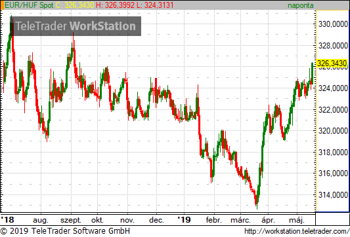Select the naponta interval label
The height and width of the screenshot is (237, 350).
[x=301, y=5]
